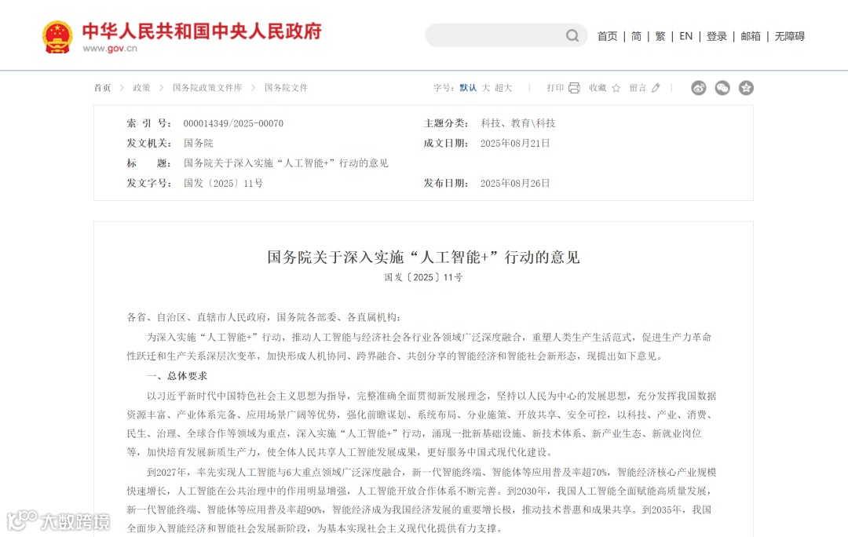848x537 pixels.
Task: Open 国务院文件 breadcrumb link
Action: (286, 88)
